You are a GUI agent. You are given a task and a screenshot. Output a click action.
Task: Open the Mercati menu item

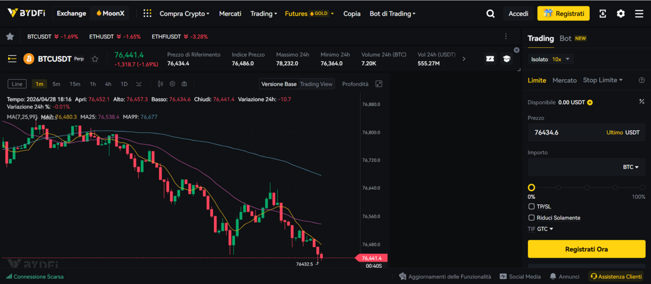point(230,14)
